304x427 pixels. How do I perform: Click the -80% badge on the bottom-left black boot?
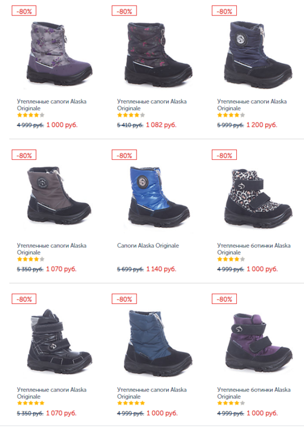point(24,299)
